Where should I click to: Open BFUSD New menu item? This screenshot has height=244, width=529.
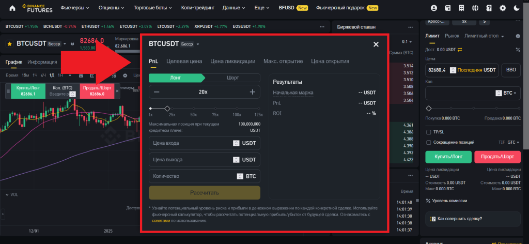[293, 8]
